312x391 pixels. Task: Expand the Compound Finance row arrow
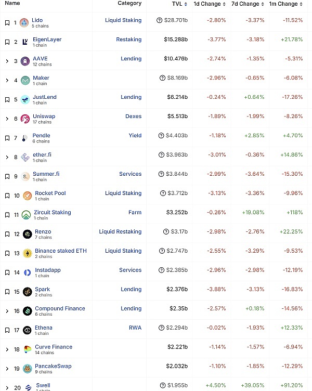[x=7, y=311]
